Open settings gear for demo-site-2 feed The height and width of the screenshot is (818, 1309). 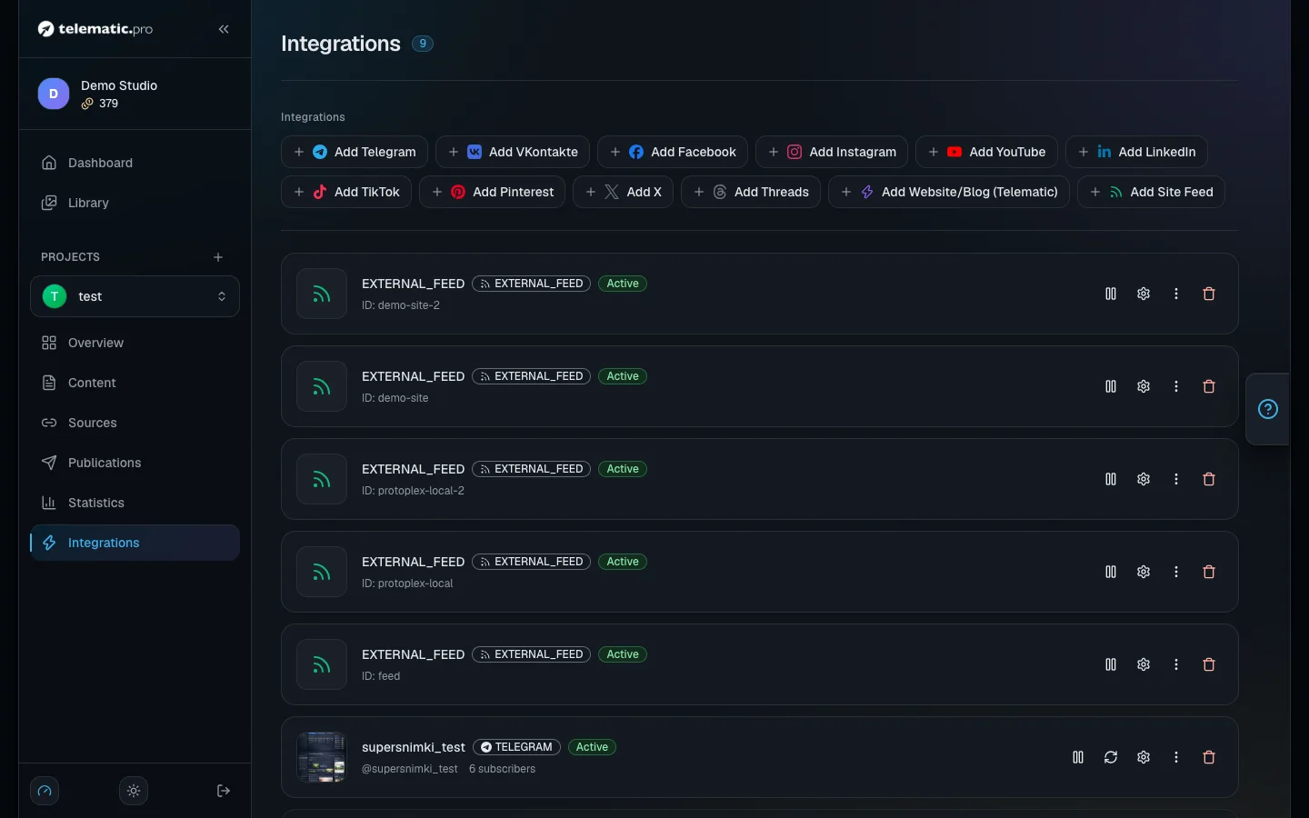click(x=1144, y=294)
